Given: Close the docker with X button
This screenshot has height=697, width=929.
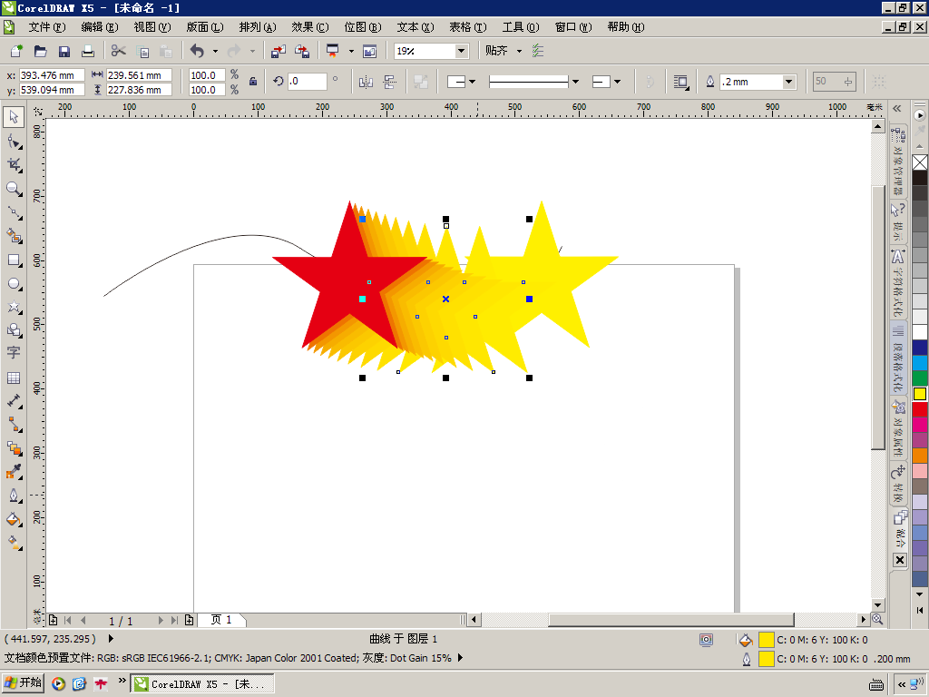Looking at the screenshot, I should 899,560.
